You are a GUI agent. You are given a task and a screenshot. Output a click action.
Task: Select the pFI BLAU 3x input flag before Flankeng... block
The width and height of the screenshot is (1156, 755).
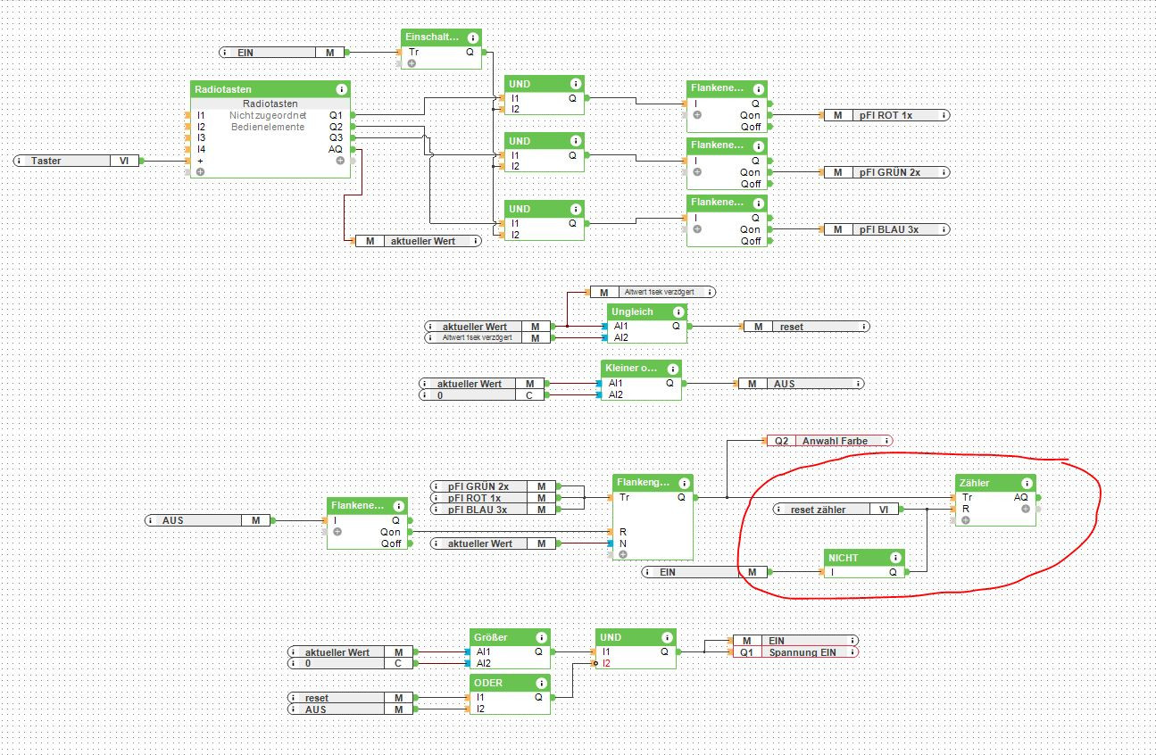click(494, 510)
